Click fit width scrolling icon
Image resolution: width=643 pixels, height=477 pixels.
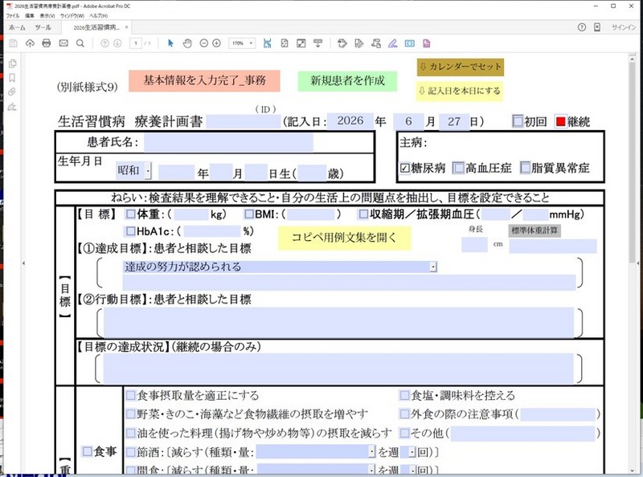coord(268,43)
